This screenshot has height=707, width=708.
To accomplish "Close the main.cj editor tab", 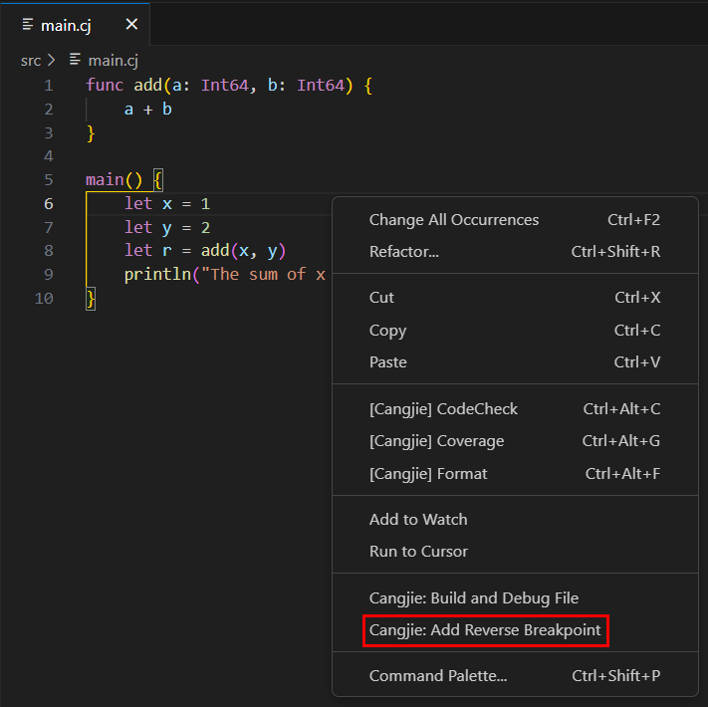I will pyautogui.click(x=132, y=24).
